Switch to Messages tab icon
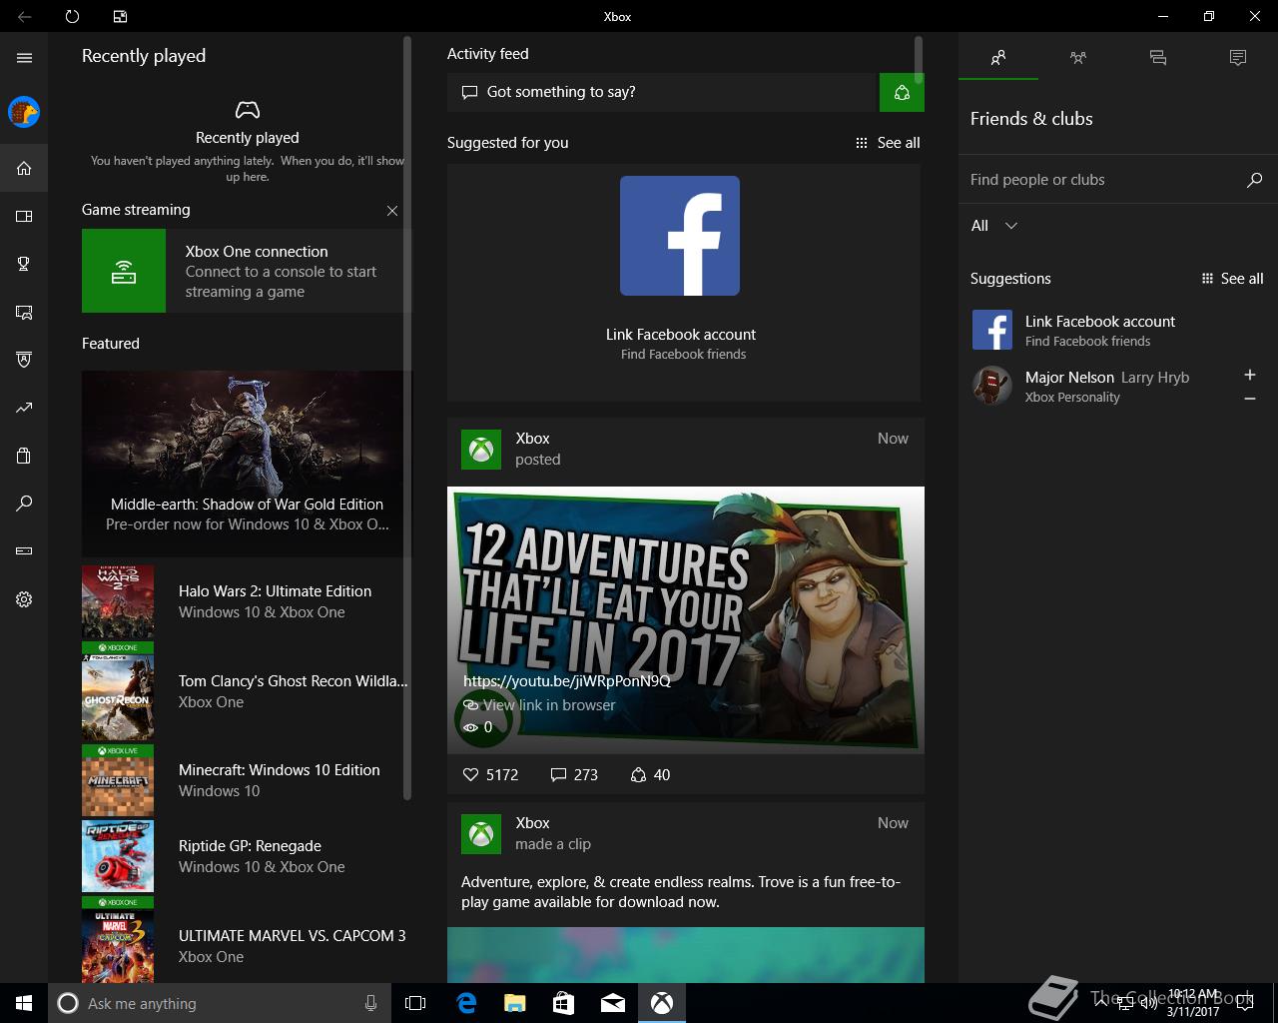Viewport: 1278px width, 1023px height. click(1158, 58)
